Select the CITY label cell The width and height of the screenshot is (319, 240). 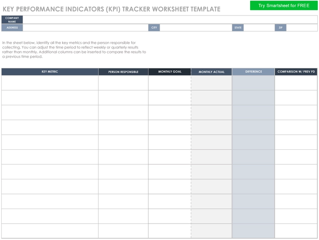[x=154, y=28]
